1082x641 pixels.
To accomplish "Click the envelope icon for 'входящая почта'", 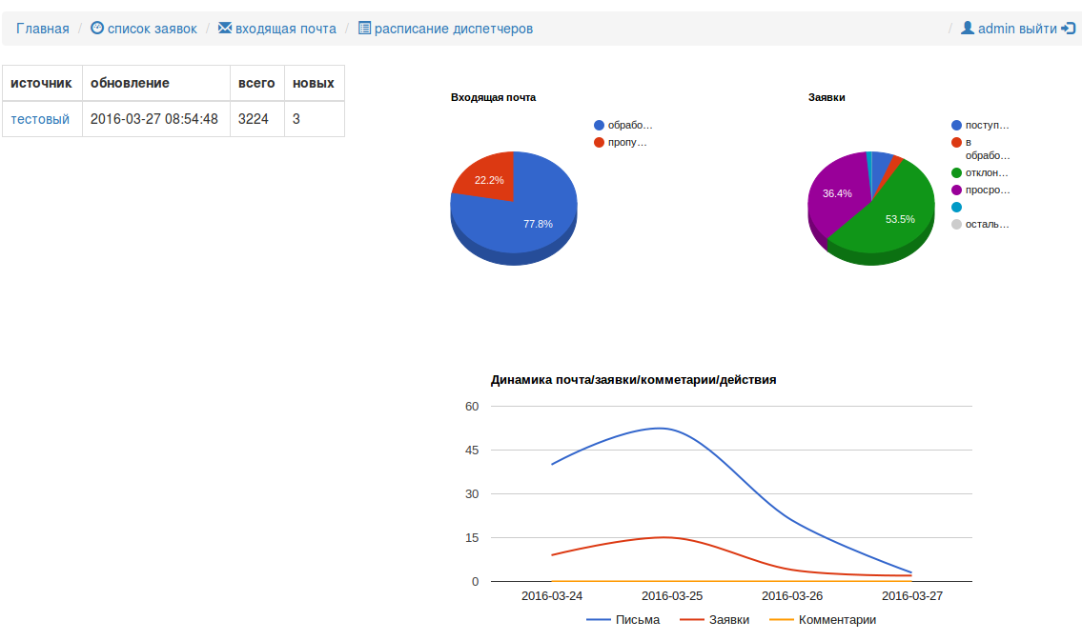I will (x=225, y=29).
